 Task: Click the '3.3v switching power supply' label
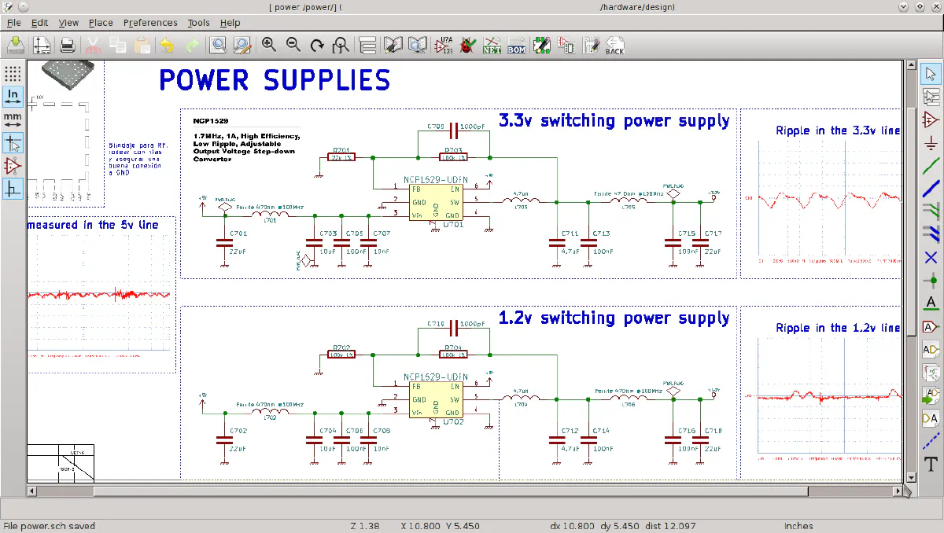tap(614, 121)
